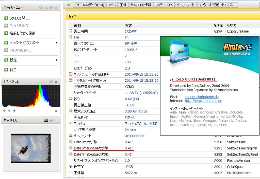Click focus-frame icon in サムネイル header
Image resolution: width=260 pixels, height=179 pixels.
(46, 120)
